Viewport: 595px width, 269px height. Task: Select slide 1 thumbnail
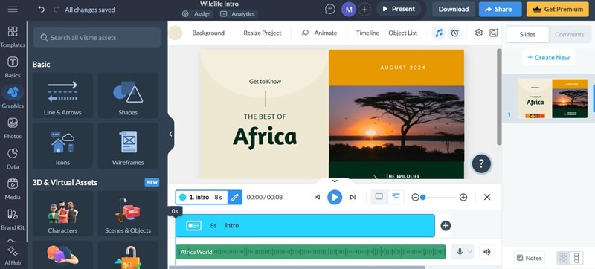[552, 99]
